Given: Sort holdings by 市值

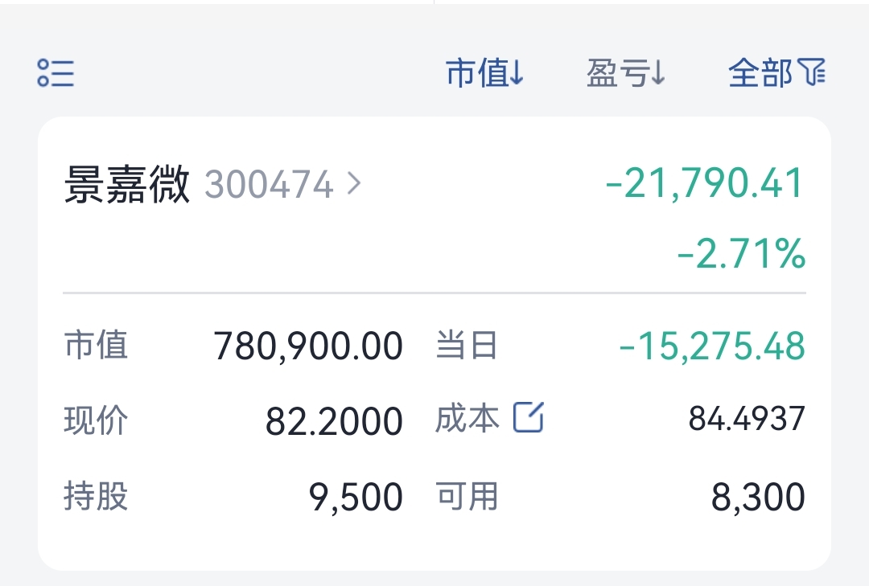Looking at the screenshot, I should [x=484, y=72].
